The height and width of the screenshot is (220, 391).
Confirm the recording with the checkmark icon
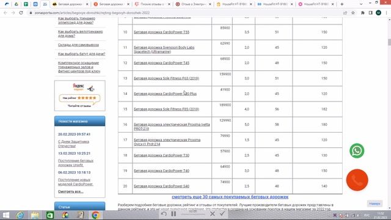tap(222, 214)
